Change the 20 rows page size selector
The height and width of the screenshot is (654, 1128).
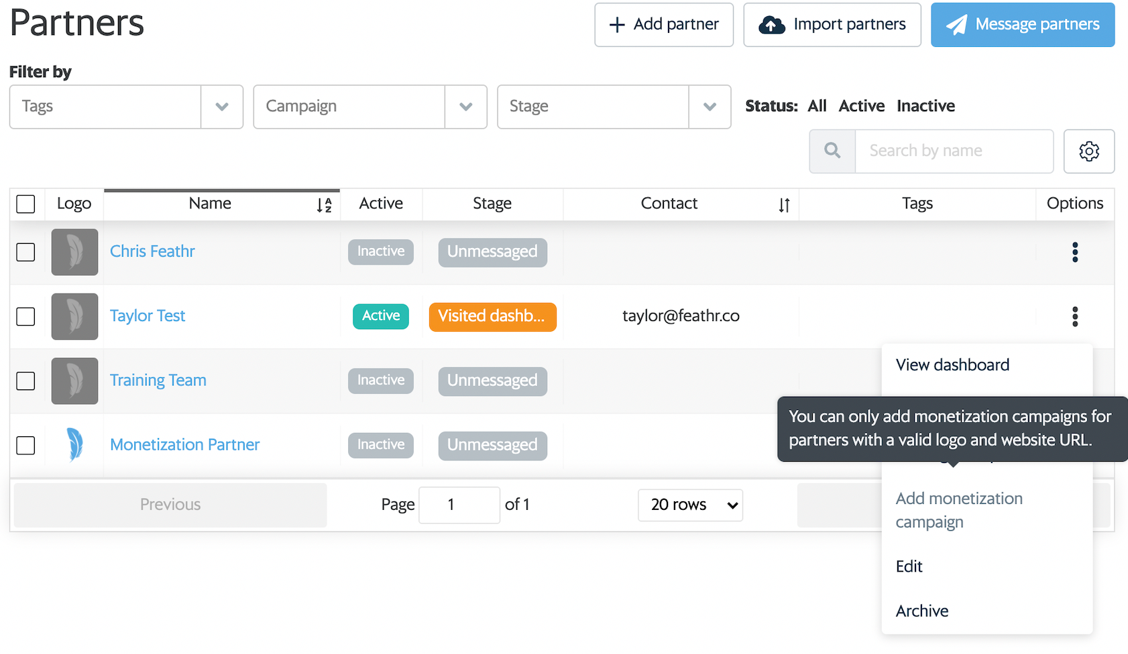[x=690, y=505]
